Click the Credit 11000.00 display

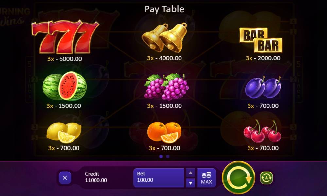pos(96,177)
